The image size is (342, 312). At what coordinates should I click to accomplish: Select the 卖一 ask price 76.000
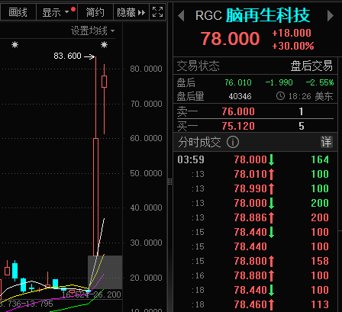238,111
